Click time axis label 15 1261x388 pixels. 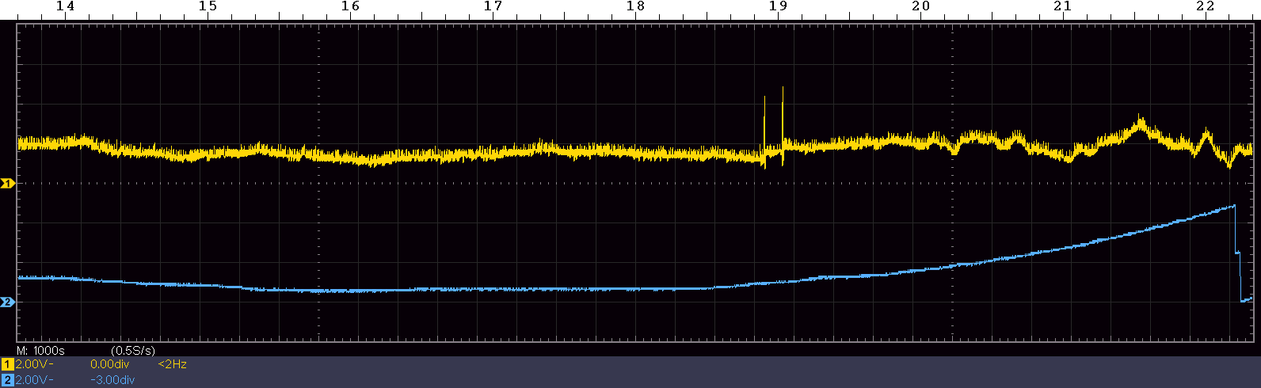pos(208,6)
